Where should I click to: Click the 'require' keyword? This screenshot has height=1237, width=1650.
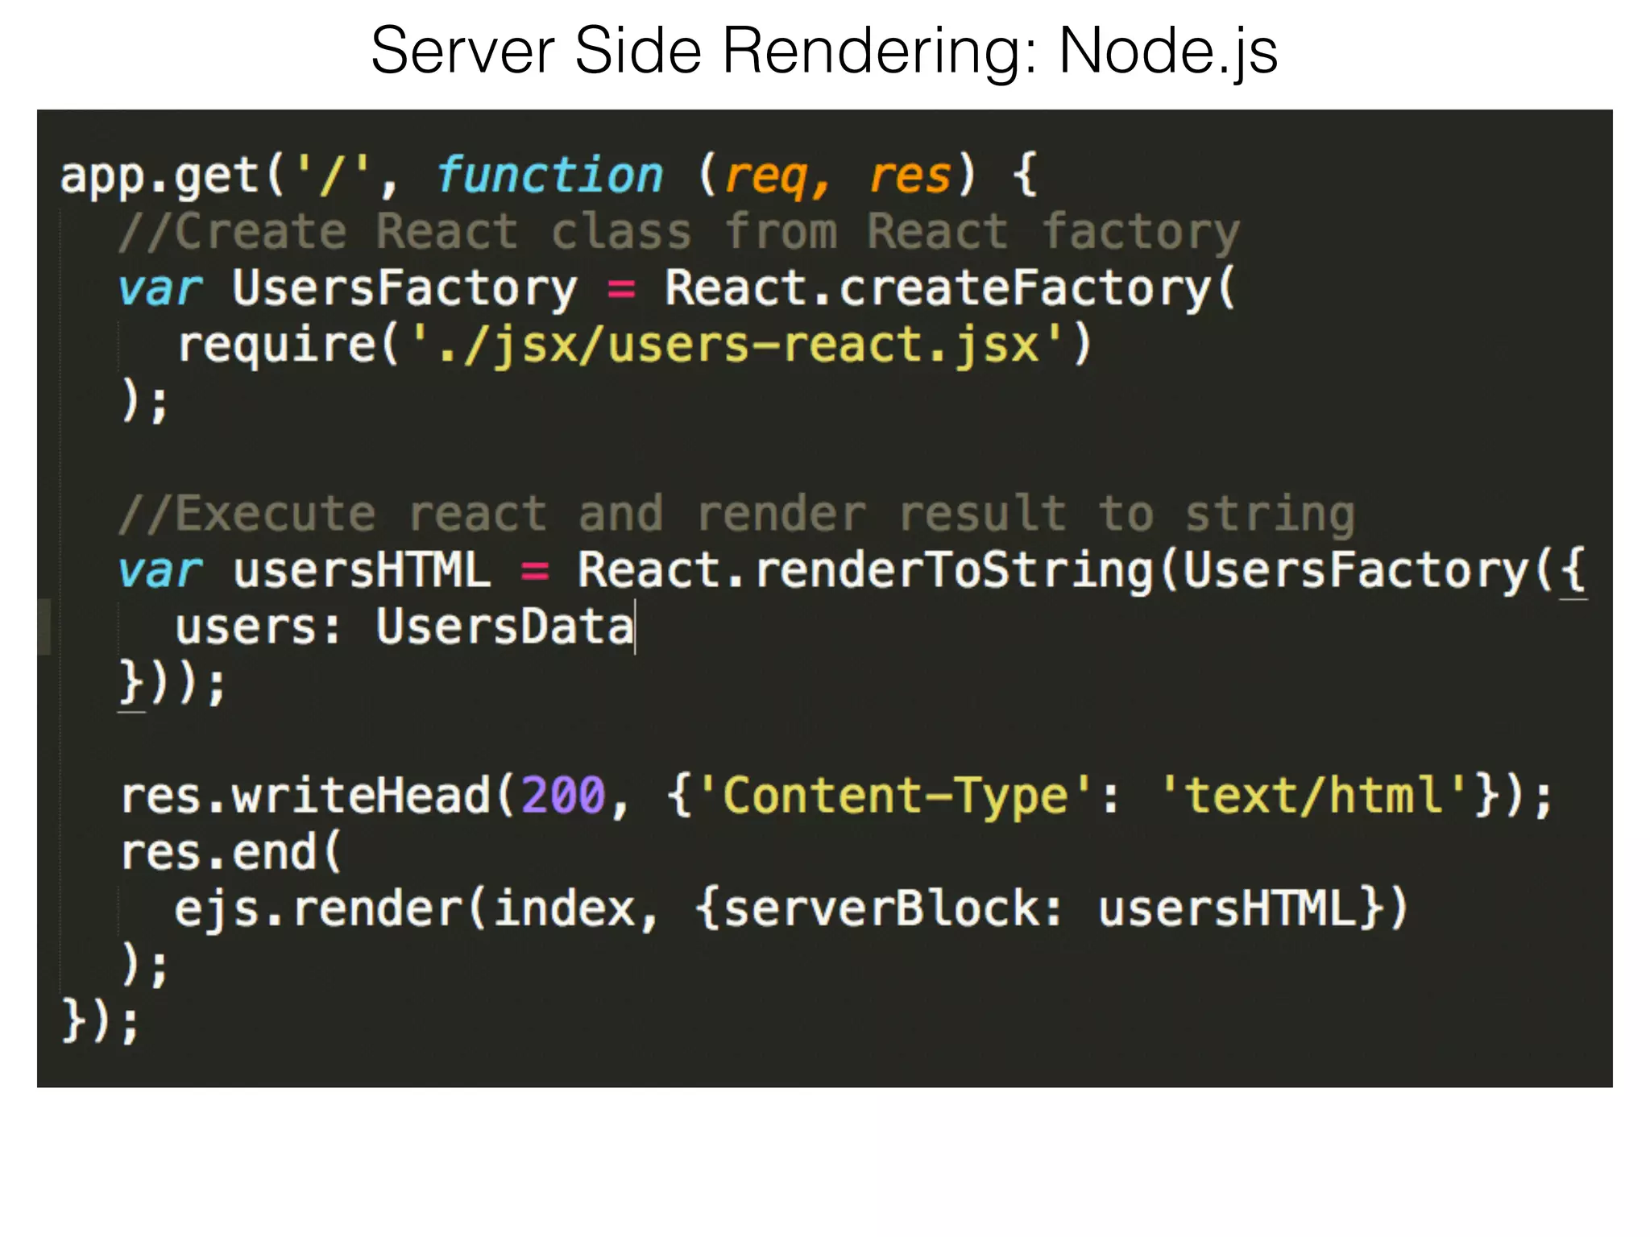tap(277, 345)
